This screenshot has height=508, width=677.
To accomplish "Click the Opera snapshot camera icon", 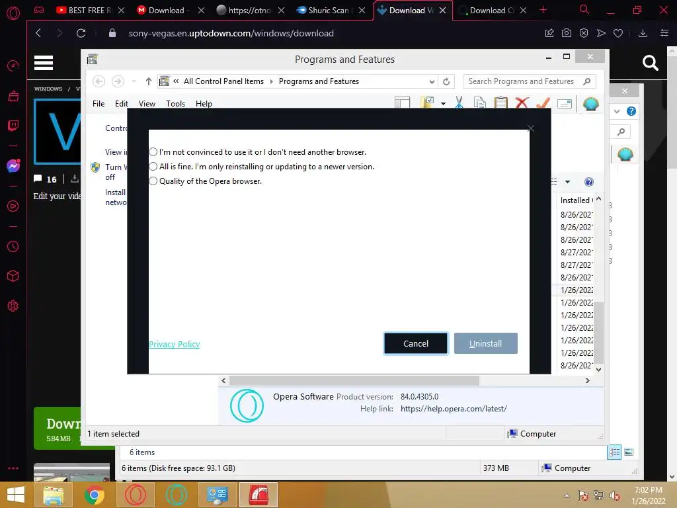I will pyautogui.click(x=567, y=33).
